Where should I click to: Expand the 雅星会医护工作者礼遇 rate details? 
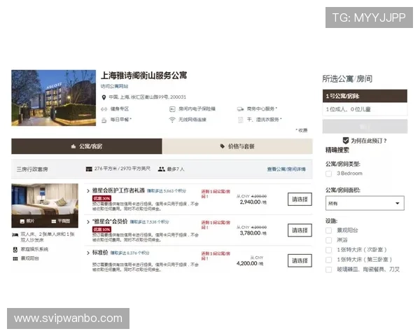[x=88, y=191]
